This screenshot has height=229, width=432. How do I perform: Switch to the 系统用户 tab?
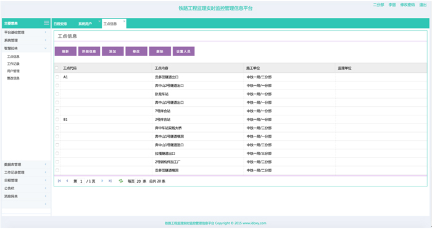point(85,24)
